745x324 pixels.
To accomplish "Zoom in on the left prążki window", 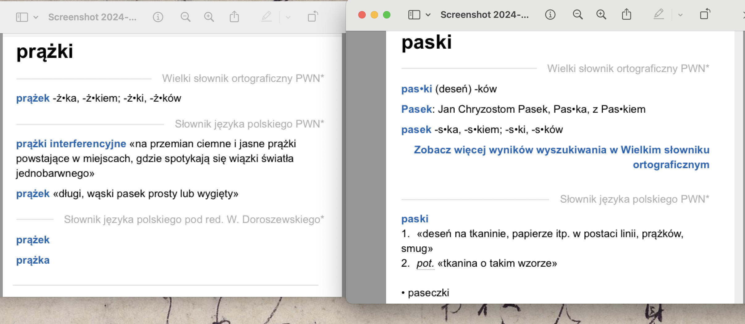I will [x=209, y=17].
